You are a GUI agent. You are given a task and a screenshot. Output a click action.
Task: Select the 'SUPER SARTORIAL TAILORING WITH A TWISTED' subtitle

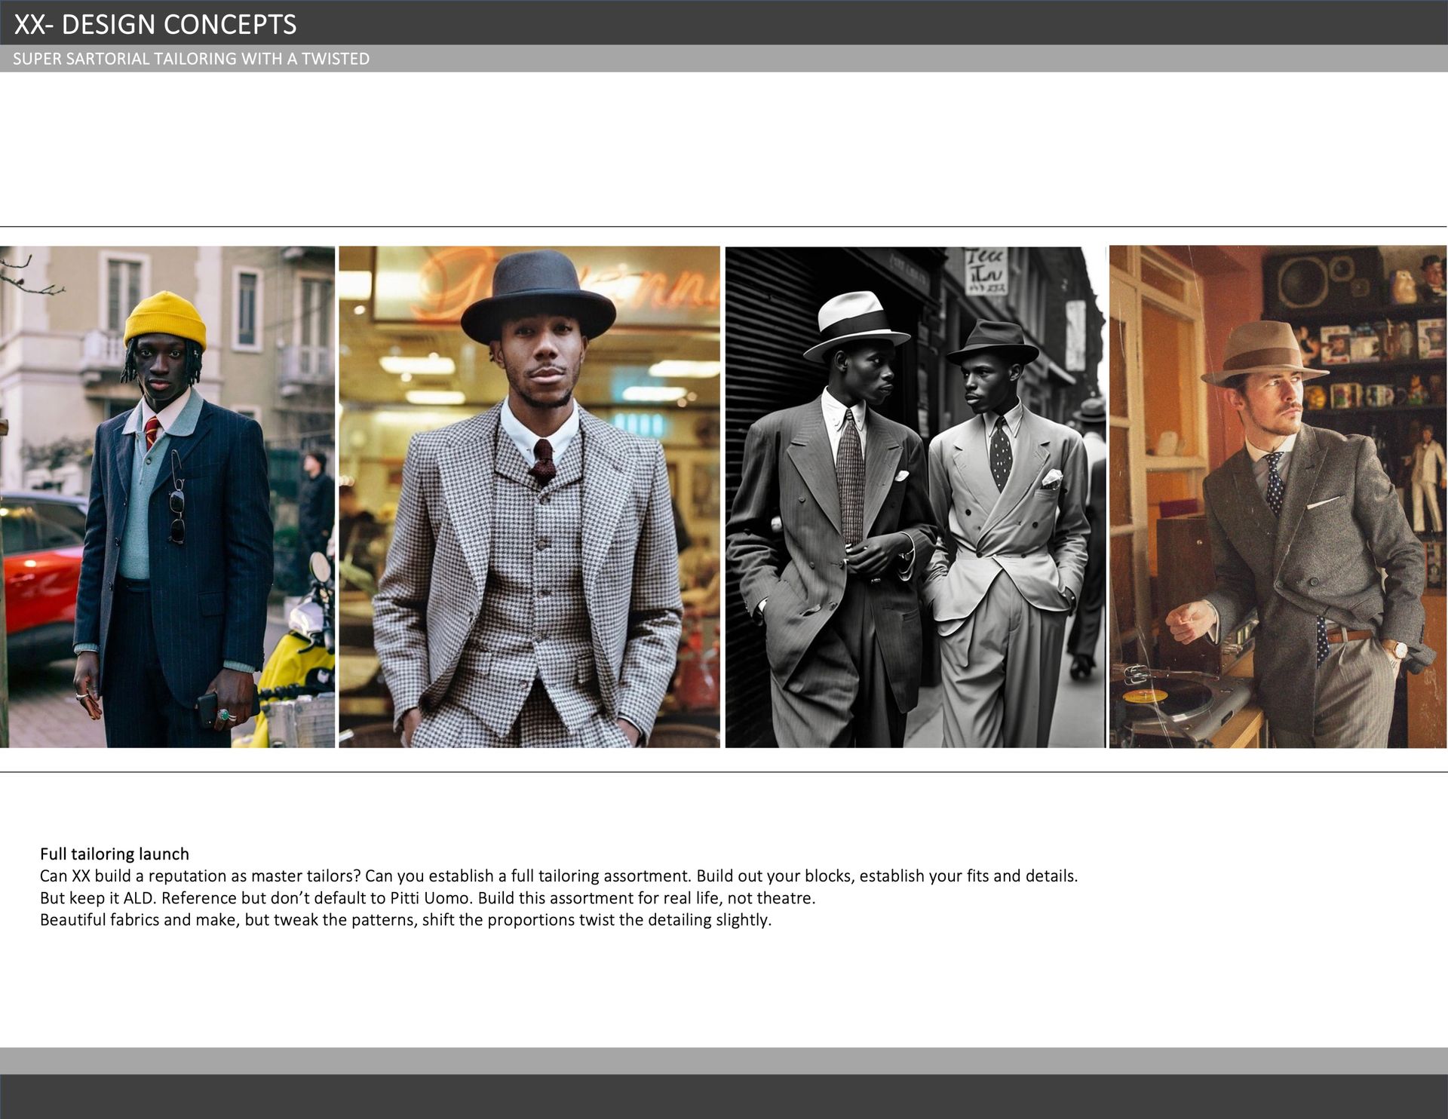coord(191,59)
